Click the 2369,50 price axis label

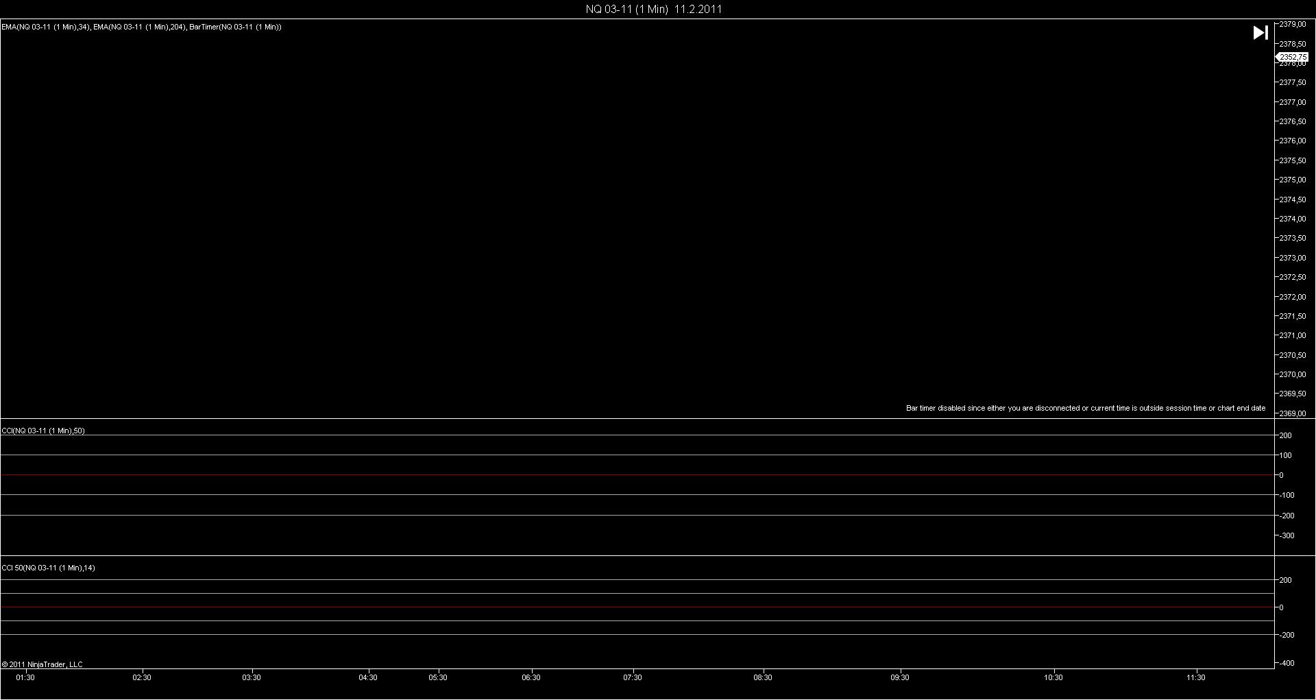pyautogui.click(x=1293, y=394)
